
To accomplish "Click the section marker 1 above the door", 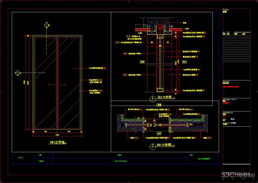I will [x=46, y=25].
